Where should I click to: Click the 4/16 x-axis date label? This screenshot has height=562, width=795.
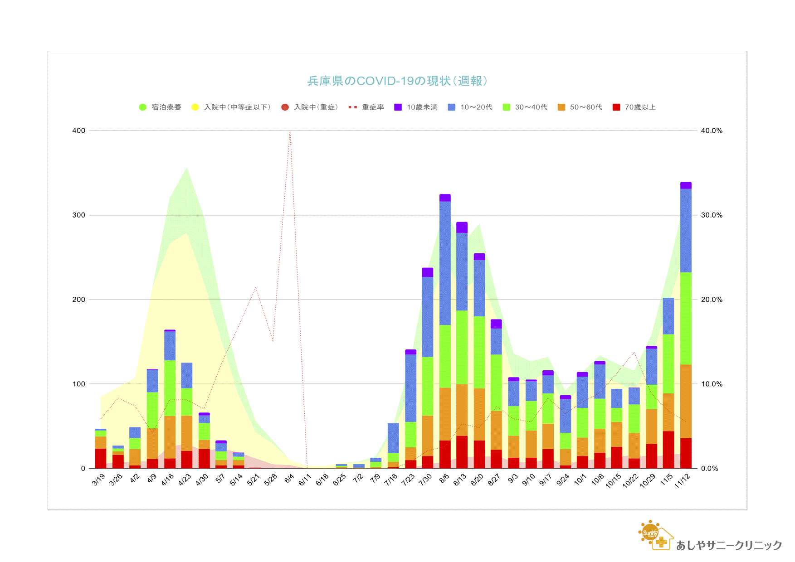(168, 480)
